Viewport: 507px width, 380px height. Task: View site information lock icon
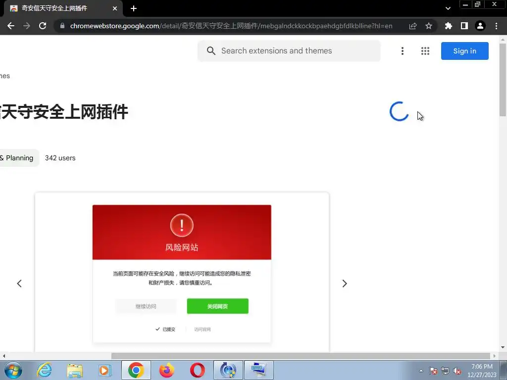tap(62, 26)
